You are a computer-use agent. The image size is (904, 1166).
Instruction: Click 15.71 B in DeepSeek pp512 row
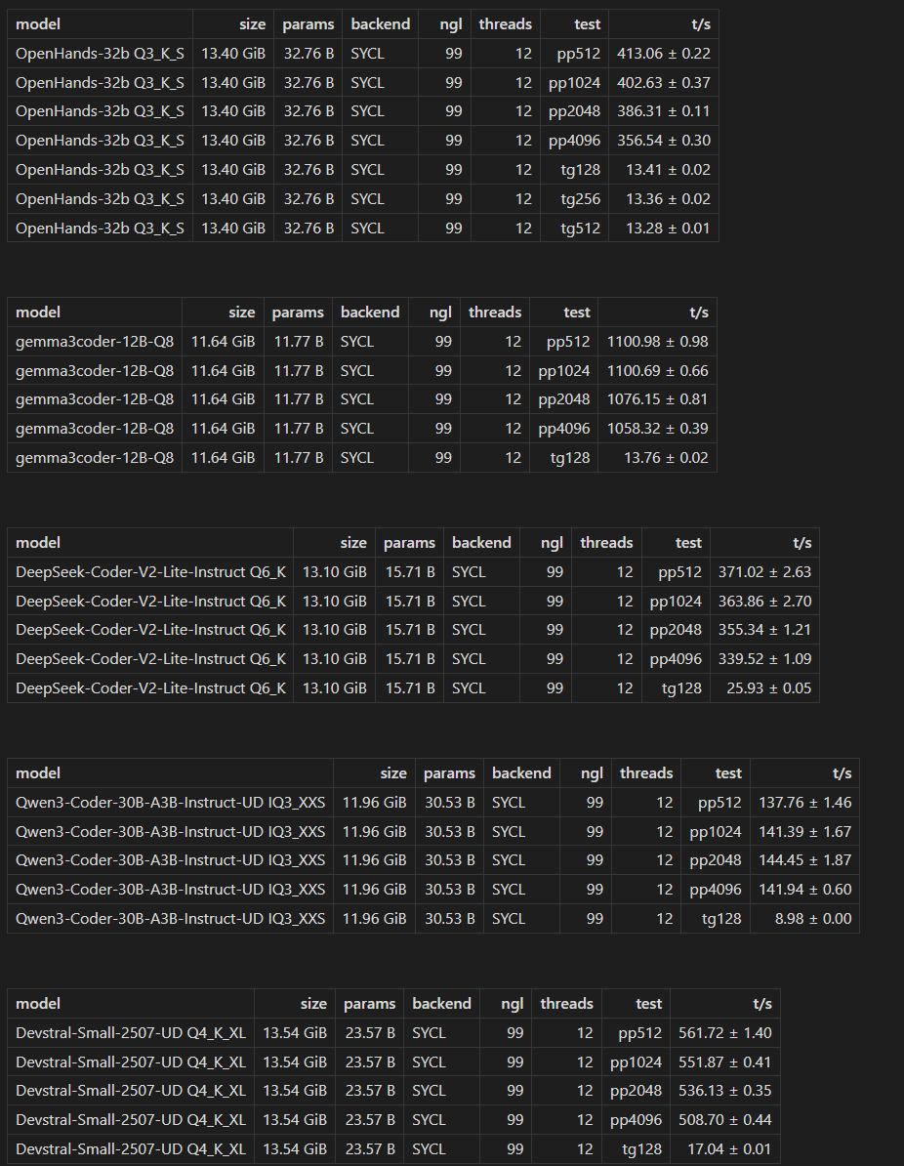(410, 572)
